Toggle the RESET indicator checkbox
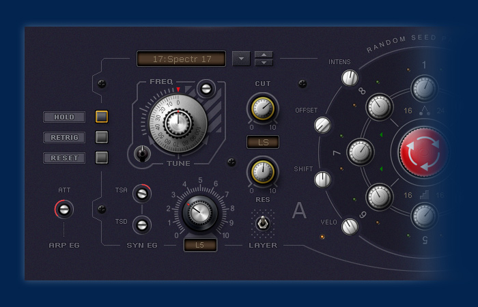 click(x=102, y=158)
